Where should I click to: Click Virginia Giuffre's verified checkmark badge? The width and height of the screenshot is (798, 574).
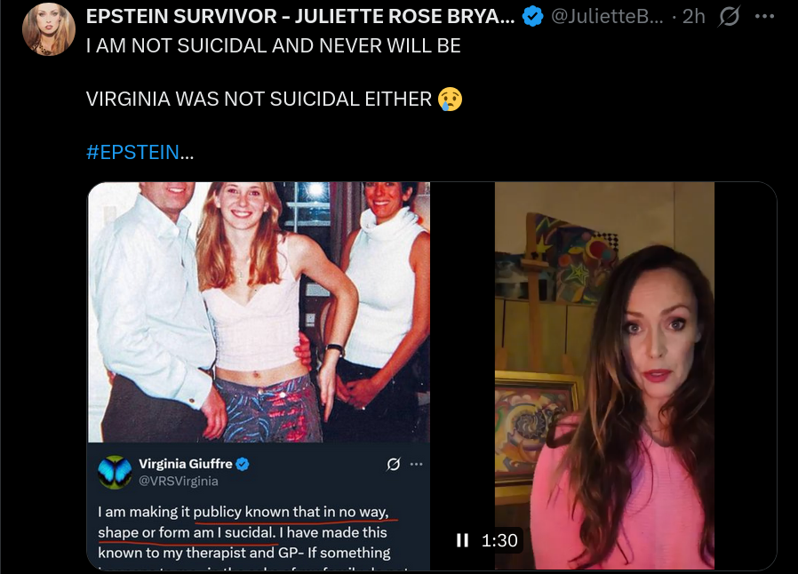coord(243,464)
